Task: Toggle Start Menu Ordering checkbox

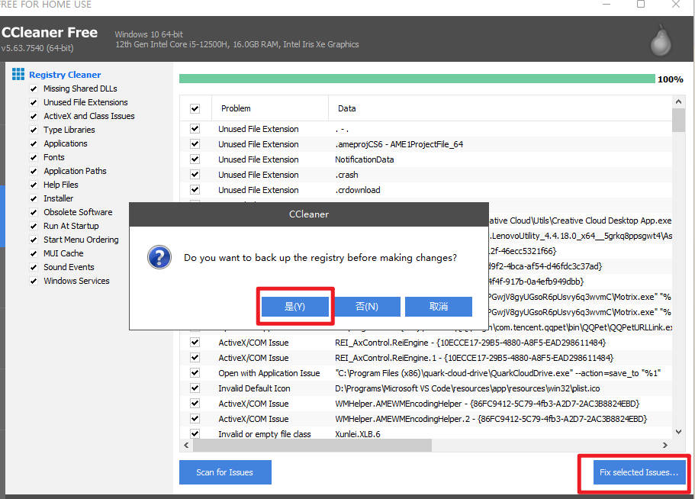Action: coord(34,240)
